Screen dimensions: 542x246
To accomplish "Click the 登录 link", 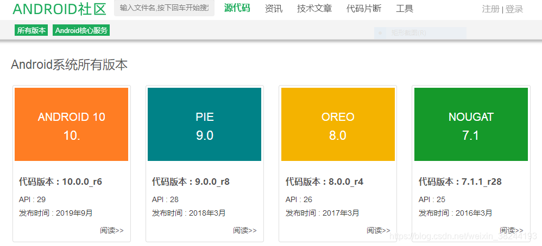I will [x=514, y=9].
